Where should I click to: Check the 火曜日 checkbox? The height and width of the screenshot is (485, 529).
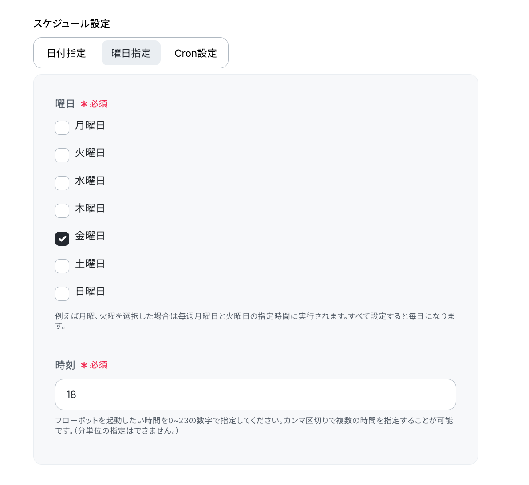point(62,155)
